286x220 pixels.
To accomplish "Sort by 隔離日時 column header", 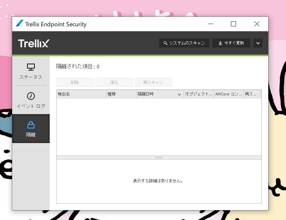I will pyautogui.click(x=160, y=94).
